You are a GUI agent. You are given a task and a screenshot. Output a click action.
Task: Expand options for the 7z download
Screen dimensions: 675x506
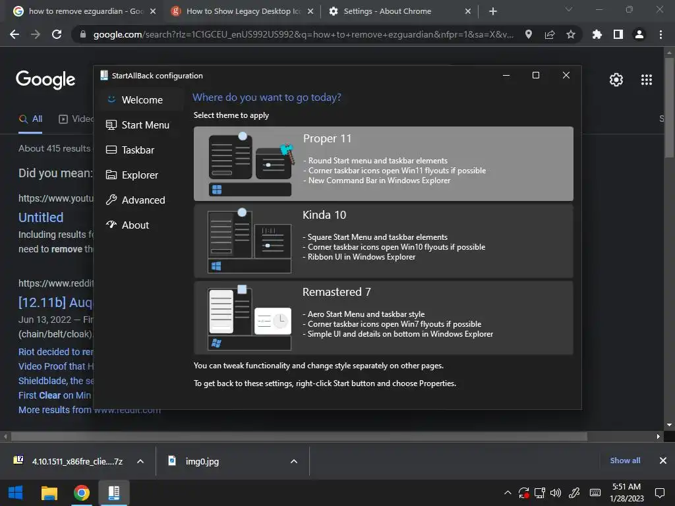[140, 461]
